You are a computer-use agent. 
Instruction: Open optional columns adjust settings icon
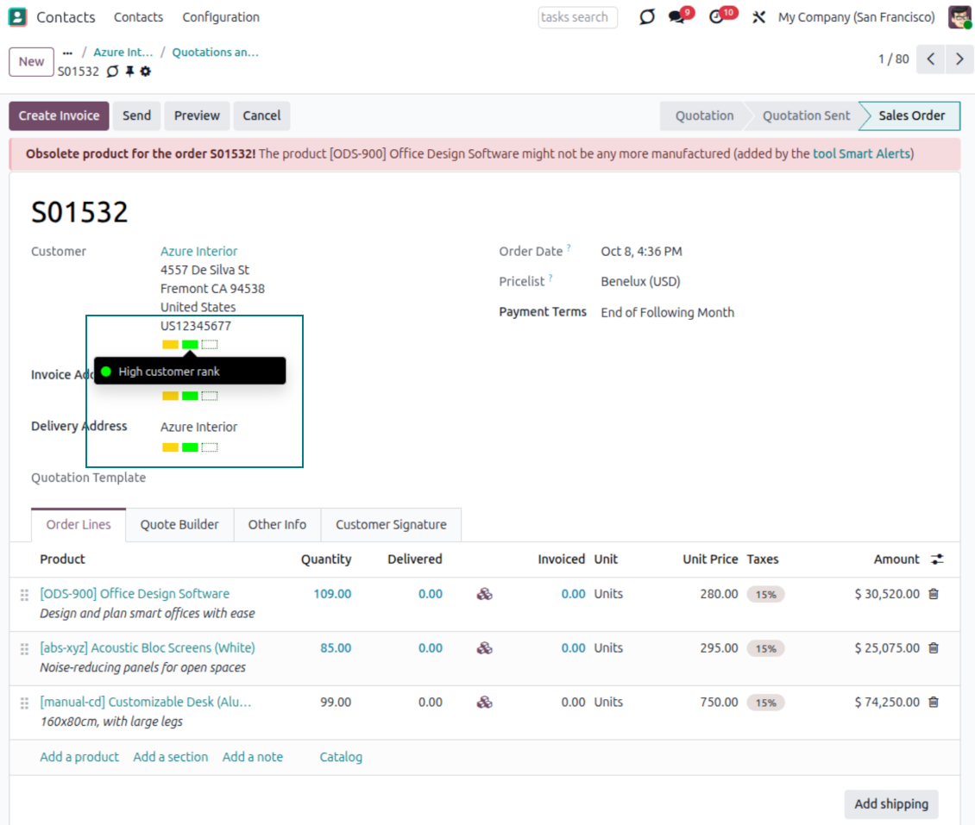[937, 559]
